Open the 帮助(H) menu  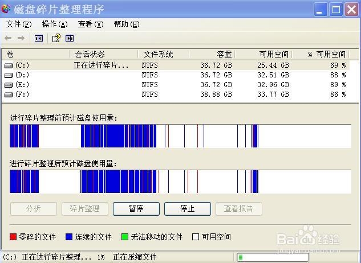click(x=127, y=24)
